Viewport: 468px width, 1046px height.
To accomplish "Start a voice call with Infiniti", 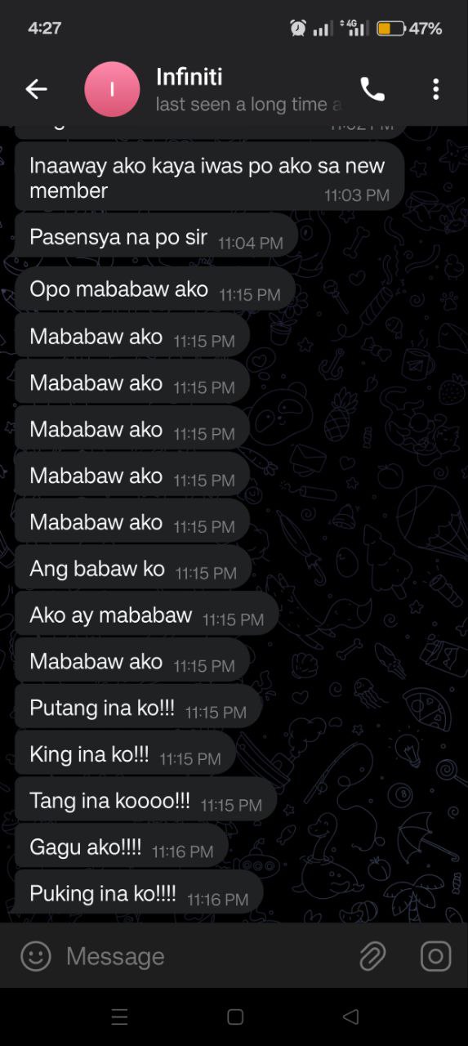I will coord(372,89).
